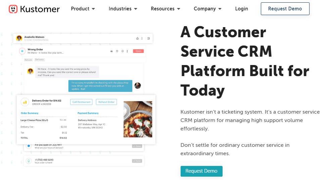Click the assign team icon on Wrong Order
This screenshot has width=330, height=180.
point(111,51)
